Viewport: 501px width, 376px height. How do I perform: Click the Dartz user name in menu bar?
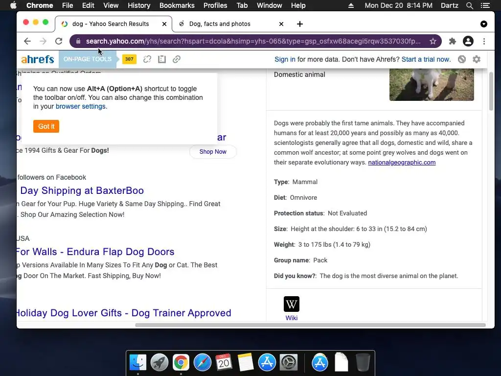[x=449, y=5]
